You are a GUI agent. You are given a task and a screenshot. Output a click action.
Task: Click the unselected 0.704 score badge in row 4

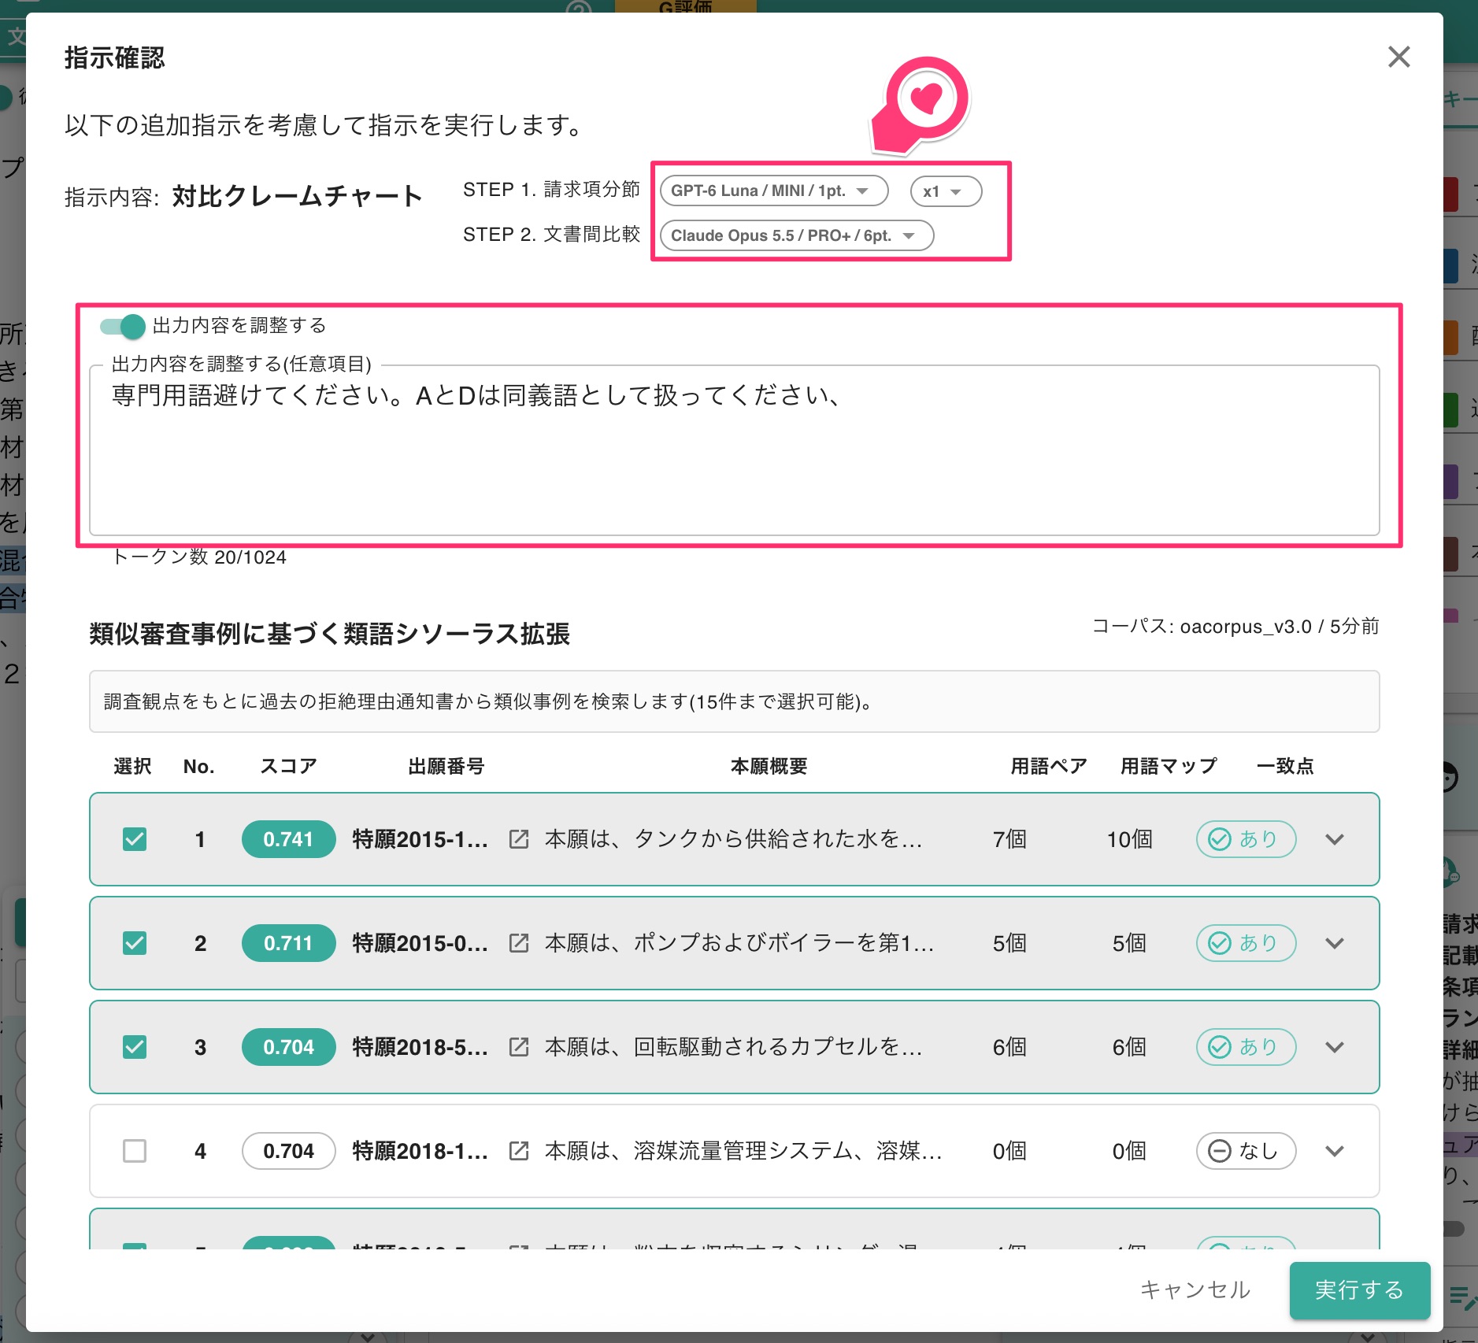(288, 1151)
